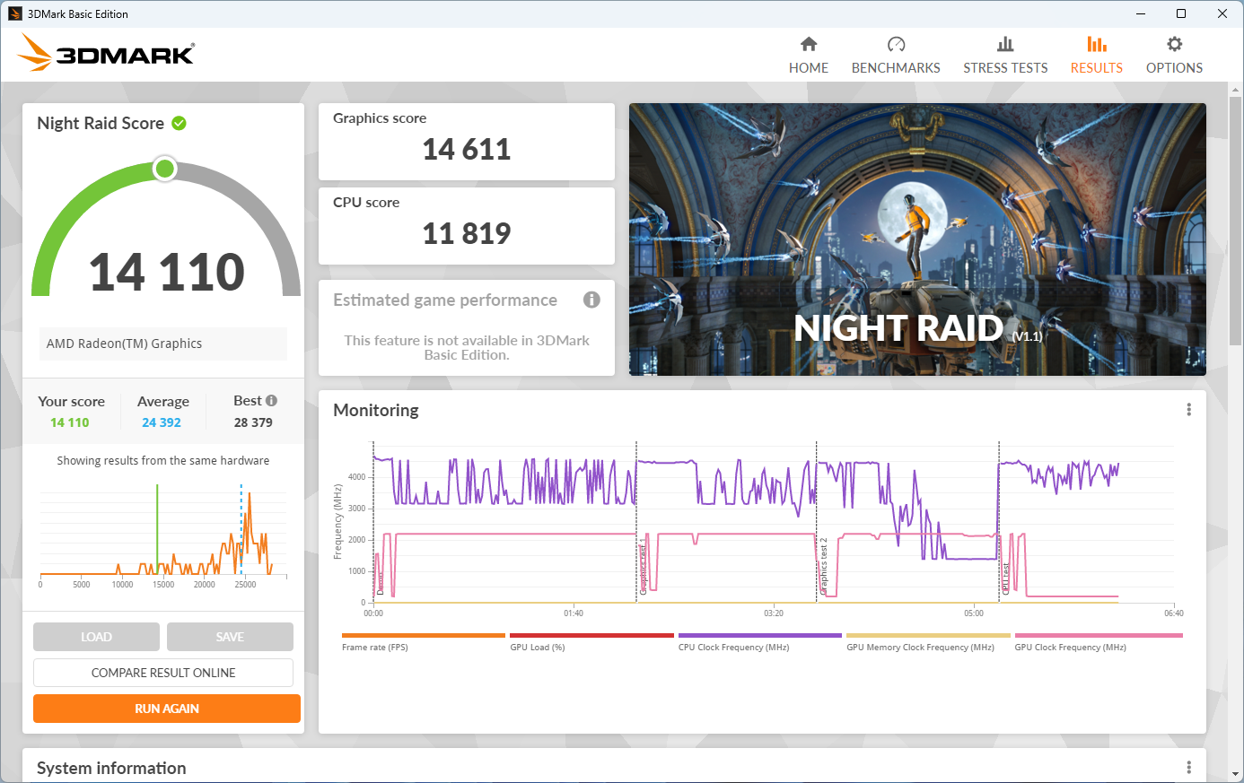The width and height of the screenshot is (1244, 783).
Task: Toggle GPU Memory Clock Frequency legend
Action: [x=928, y=642]
